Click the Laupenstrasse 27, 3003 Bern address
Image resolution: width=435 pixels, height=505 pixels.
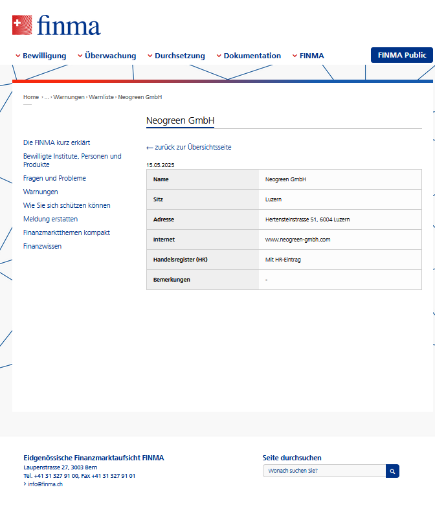60,467
